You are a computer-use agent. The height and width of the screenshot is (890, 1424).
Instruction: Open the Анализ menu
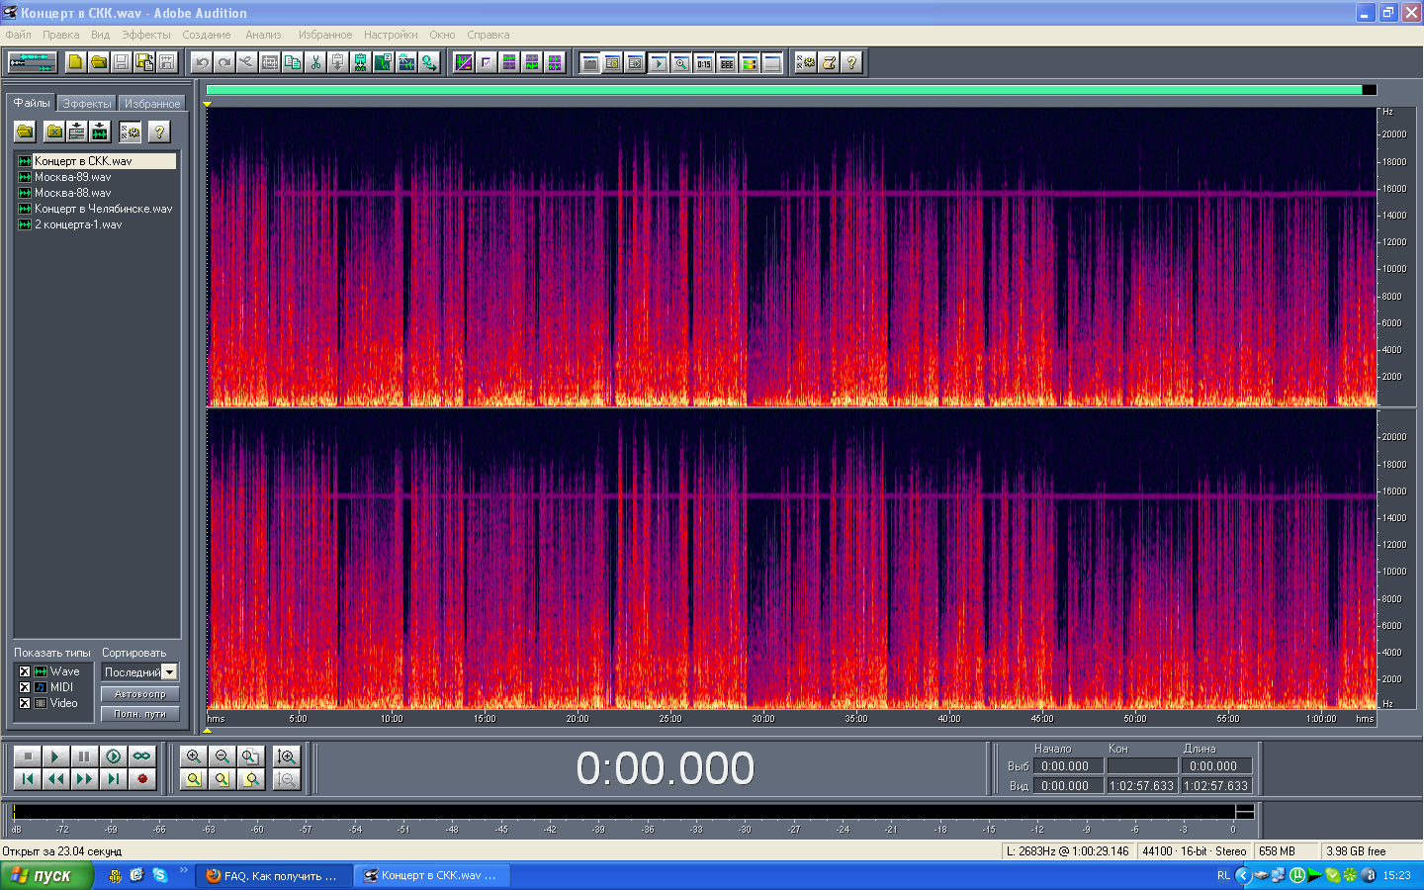(263, 35)
